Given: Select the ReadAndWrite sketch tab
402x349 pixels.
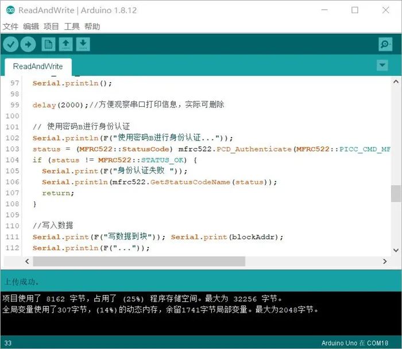Looking at the screenshot, I should pos(38,67).
